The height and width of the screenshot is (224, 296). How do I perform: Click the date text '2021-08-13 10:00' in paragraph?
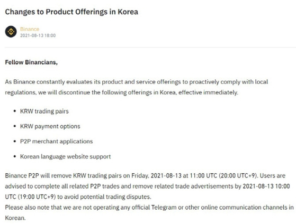266,186
